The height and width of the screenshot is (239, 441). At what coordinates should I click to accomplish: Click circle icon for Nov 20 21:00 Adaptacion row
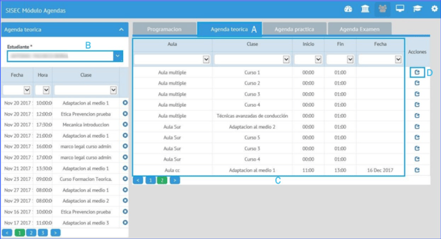125,136
